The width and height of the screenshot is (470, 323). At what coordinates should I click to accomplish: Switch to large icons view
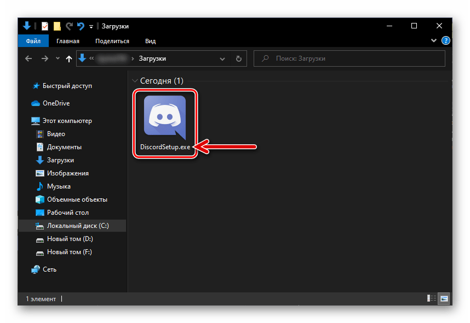(444, 298)
